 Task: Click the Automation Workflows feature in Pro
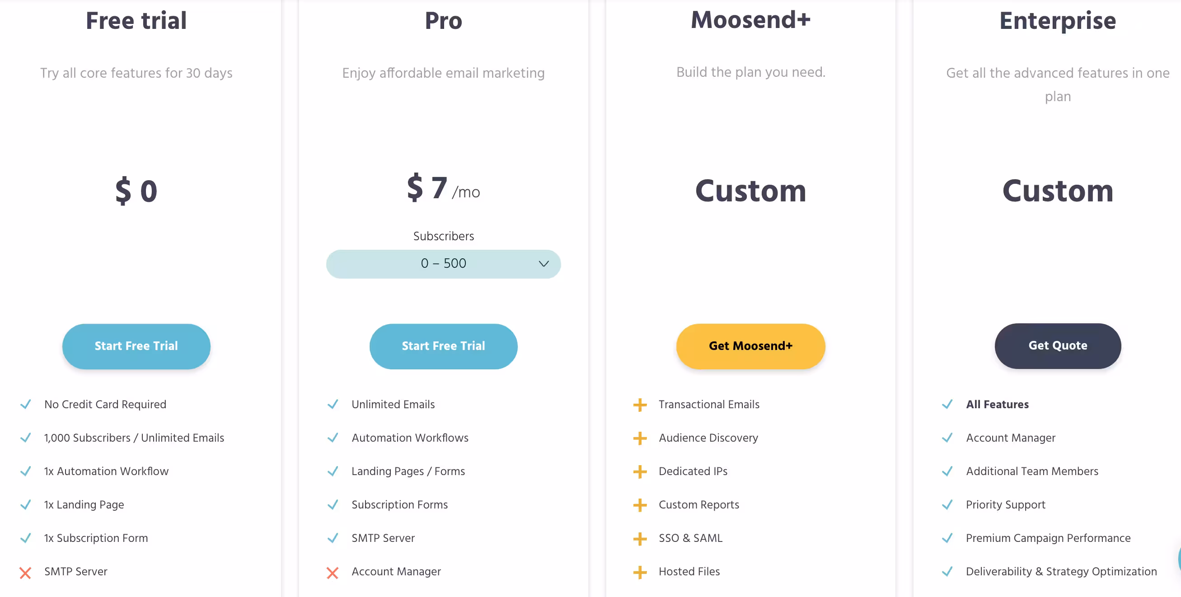(x=410, y=438)
